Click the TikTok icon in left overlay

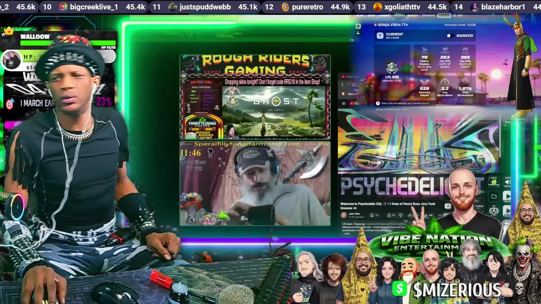pos(10,104)
